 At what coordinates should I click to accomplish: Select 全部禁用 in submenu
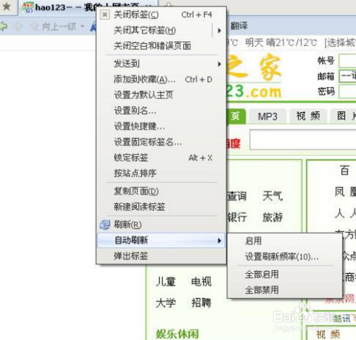pos(285,290)
